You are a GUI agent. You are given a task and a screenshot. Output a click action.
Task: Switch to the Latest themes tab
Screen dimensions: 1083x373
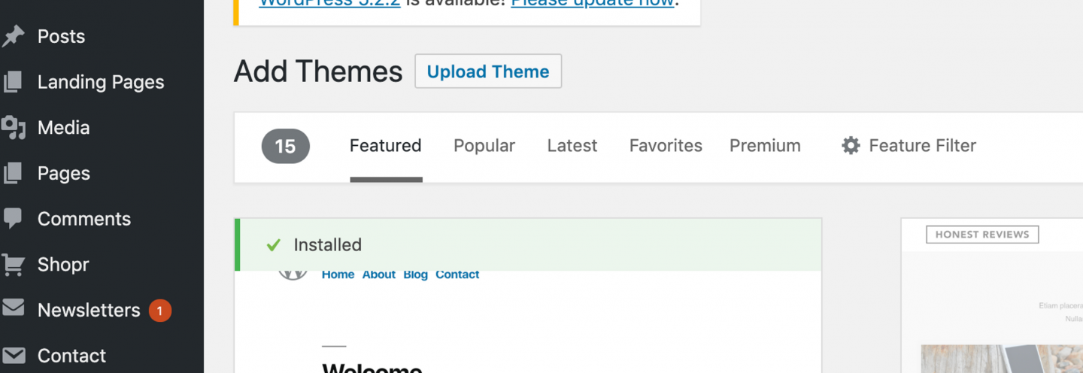tap(572, 146)
